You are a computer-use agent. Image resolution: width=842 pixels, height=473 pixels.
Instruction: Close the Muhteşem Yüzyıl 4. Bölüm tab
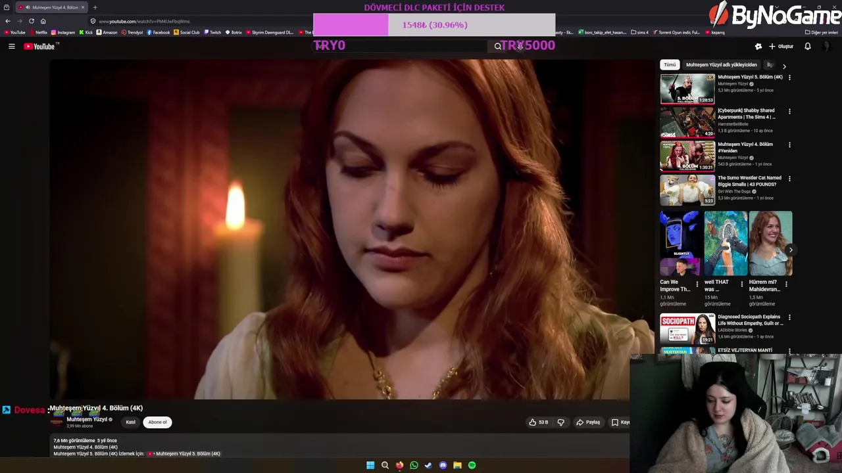83,7
